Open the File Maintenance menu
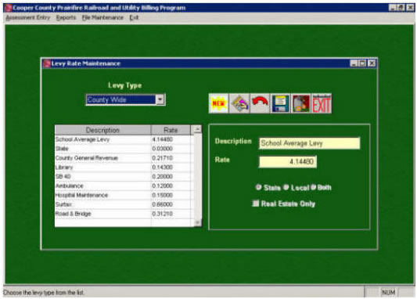The height and width of the screenshot is (299, 417). point(102,17)
